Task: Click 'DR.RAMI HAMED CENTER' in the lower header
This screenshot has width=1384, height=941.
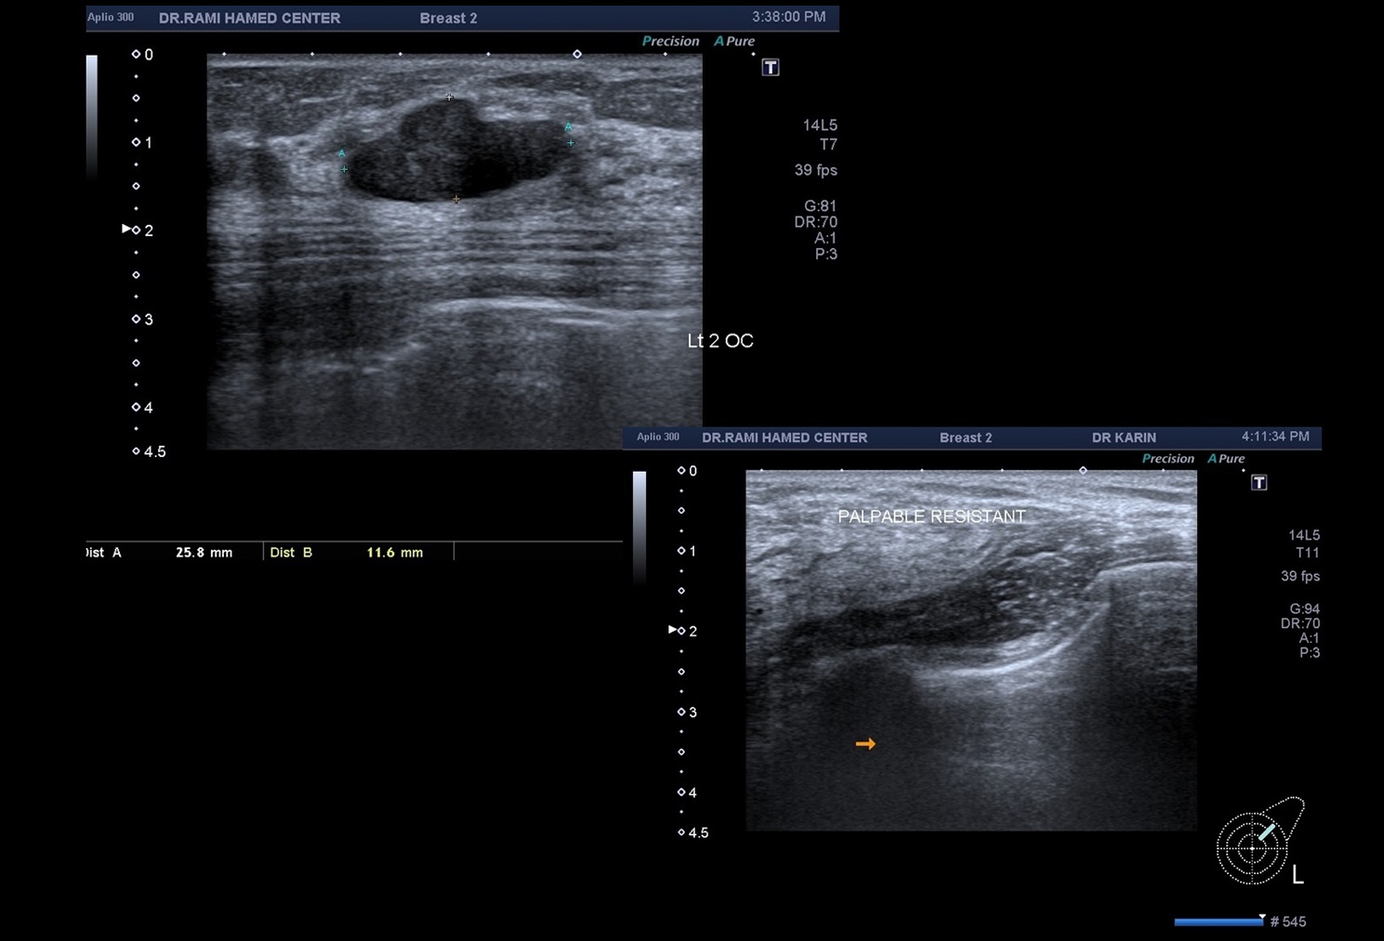Action: (784, 438)
